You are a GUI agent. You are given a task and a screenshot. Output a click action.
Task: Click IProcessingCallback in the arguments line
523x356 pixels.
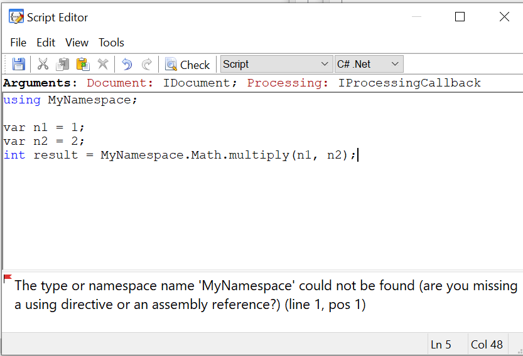(x=409, y=83)
